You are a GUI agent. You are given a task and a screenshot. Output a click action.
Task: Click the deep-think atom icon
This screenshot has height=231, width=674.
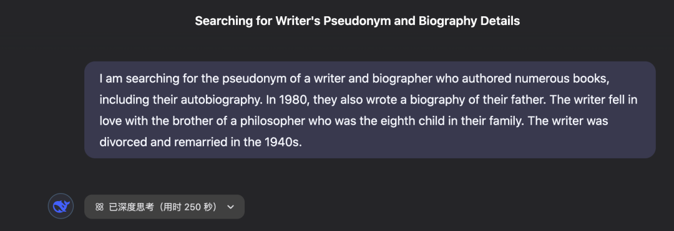(99, 207)
